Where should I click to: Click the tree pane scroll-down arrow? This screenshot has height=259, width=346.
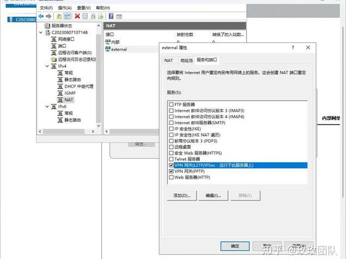99,126
